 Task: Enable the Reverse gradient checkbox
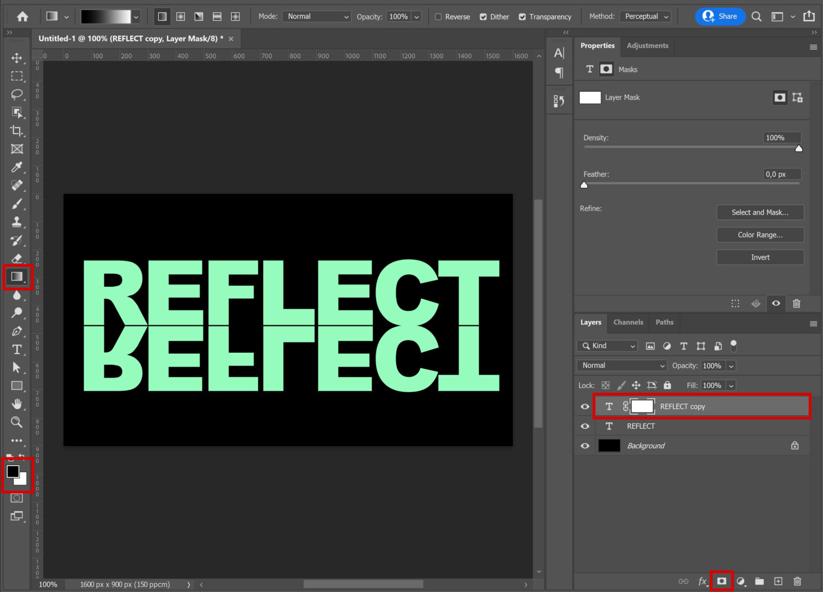tap(438, 17)
